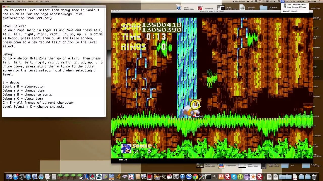Open the Edit menu

click(23, 1)
